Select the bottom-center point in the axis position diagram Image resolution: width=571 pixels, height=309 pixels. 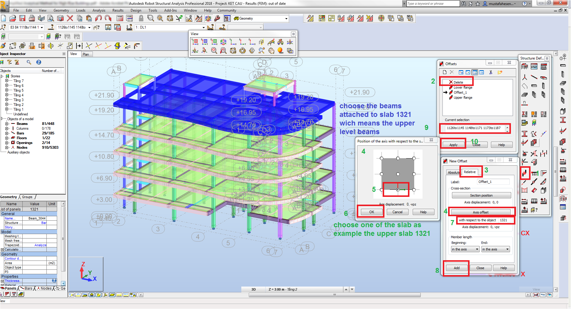398,189
